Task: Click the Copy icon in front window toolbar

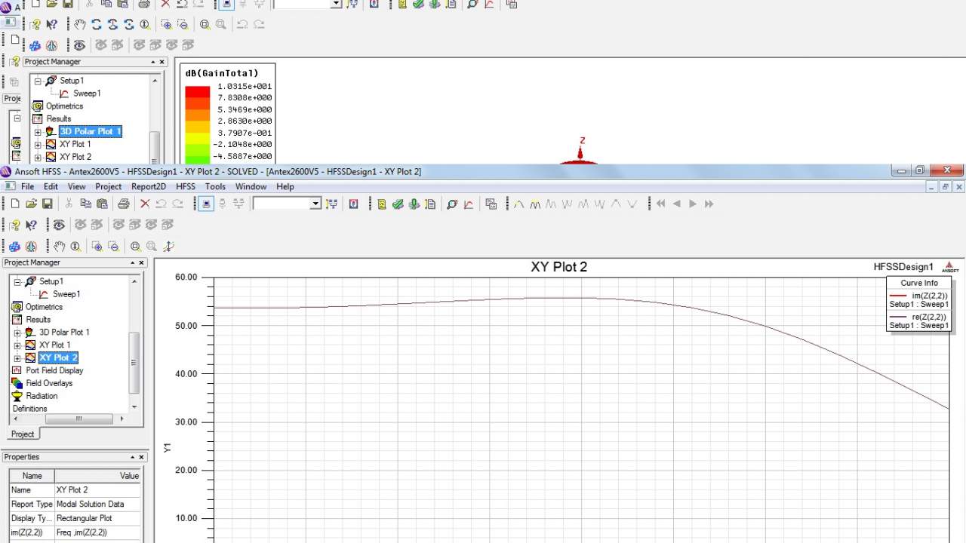Action: [x=85, y=204]
